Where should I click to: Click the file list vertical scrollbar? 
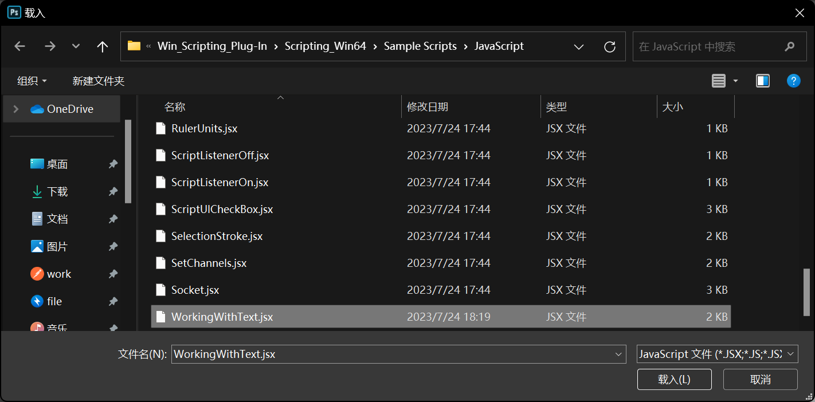(x=807, y=292)
